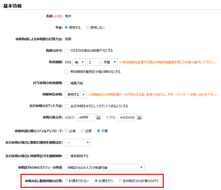Viewport: 221px width, 190px height.
Task: Toggle 付与休暇の有効期限 編集可能 checkbox
Action: coord(67,83)
